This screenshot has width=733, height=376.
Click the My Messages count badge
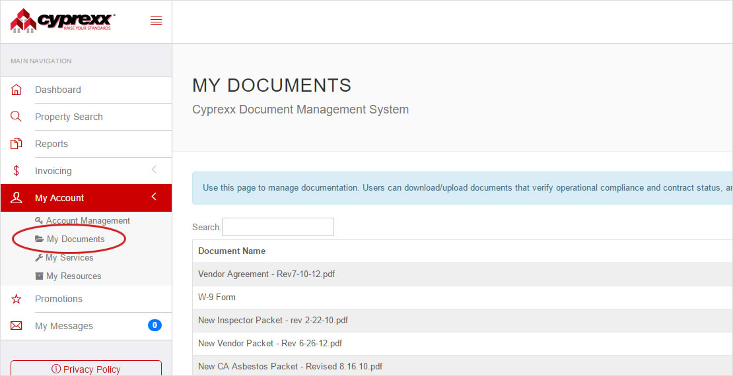155,325
